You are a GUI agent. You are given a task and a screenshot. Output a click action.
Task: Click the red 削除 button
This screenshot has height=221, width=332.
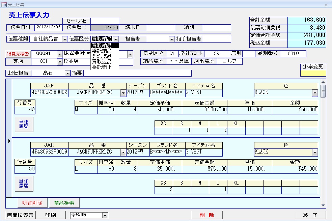(206, 215)
